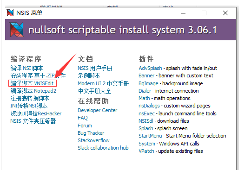Click the NSIS logo icon in the title bar

tap(10, 13)
